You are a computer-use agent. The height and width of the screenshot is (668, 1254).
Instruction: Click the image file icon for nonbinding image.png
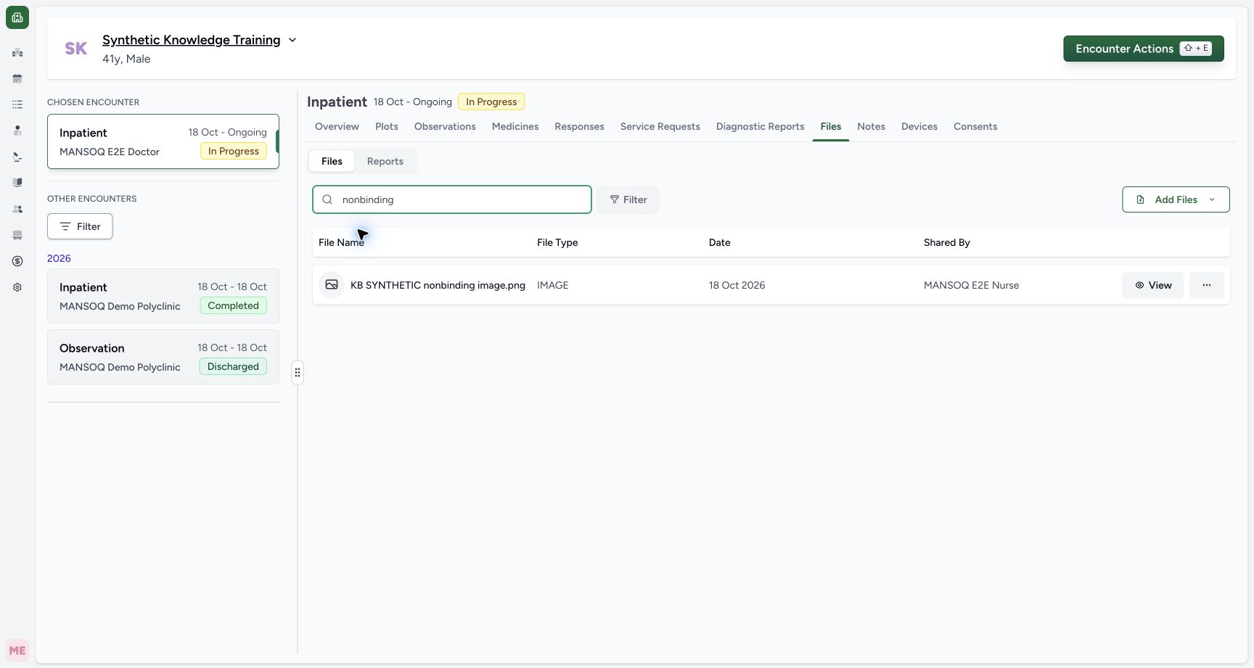coord(332,285)
